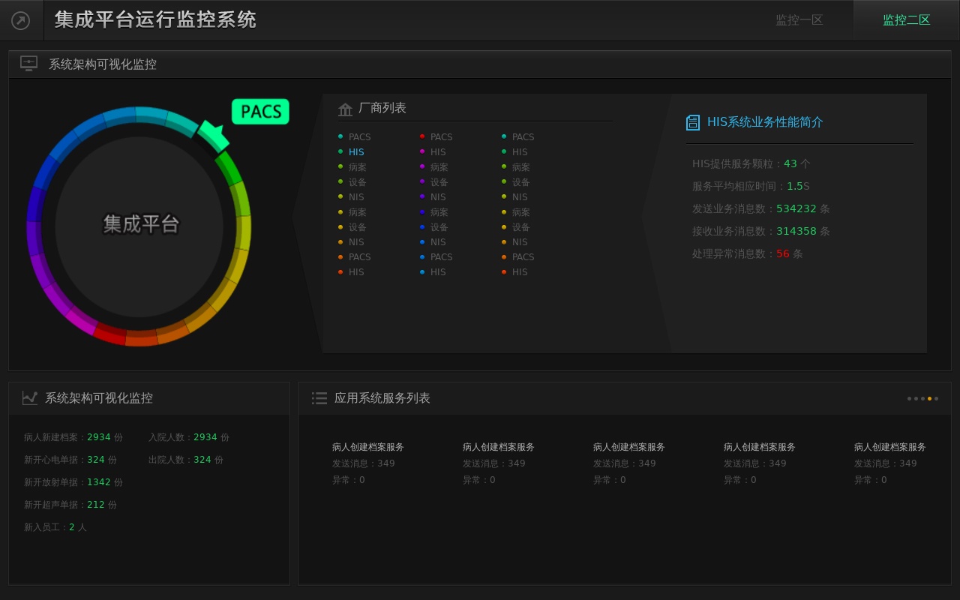Click the list icon next to 应用系统服务列表

[x=319, y=398]
